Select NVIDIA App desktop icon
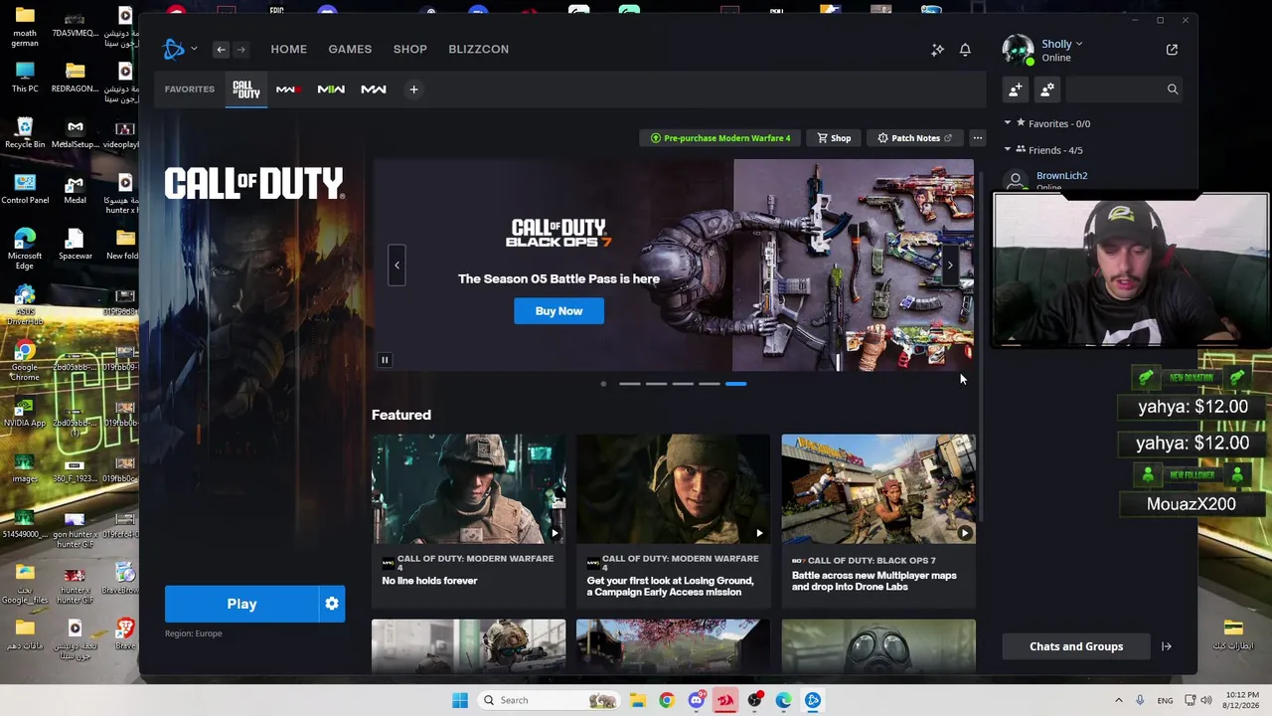The height and width of the screenshot is (716, 1272). (25, 412)
